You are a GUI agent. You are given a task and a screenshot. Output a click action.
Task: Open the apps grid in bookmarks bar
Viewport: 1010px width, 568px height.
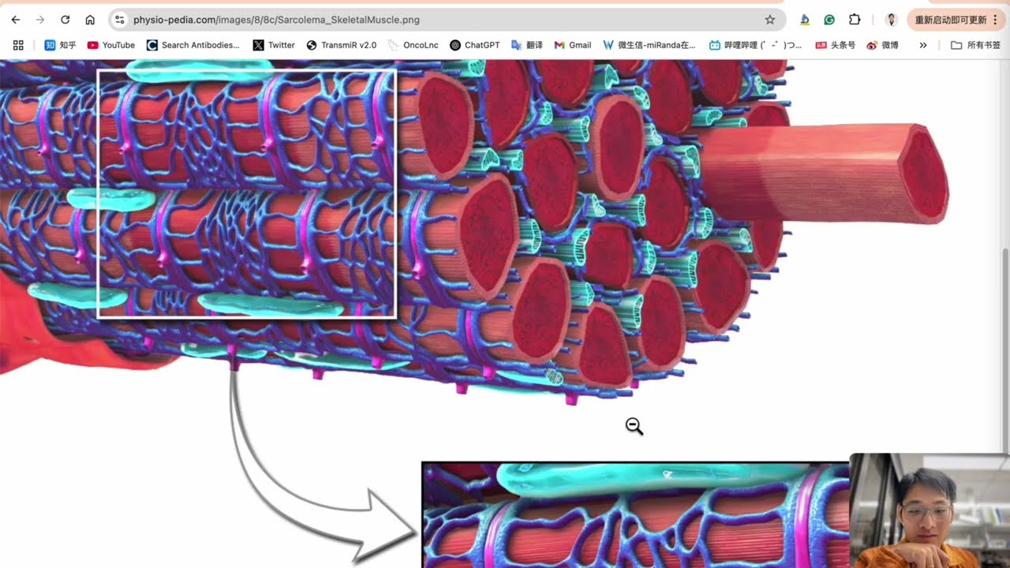tap(18, 45)
